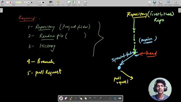
Task: Select the Zoom out magnifier
Action: click(x=95, y=98)
